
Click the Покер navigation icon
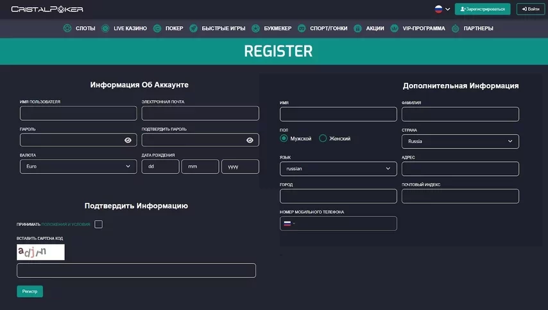157,29
